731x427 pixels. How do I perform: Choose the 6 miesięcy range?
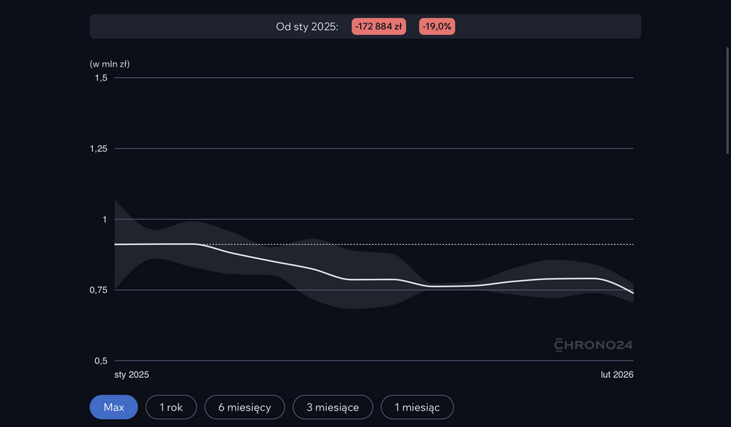click(244, 407)
